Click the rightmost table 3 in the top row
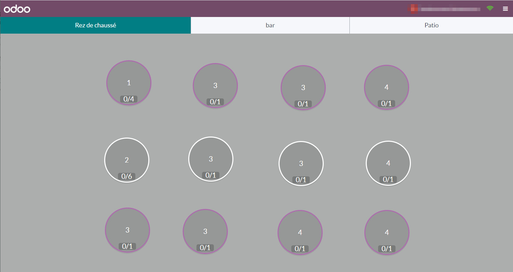The width and height of the screenshot is (513, 272). [x=303, y=88]
